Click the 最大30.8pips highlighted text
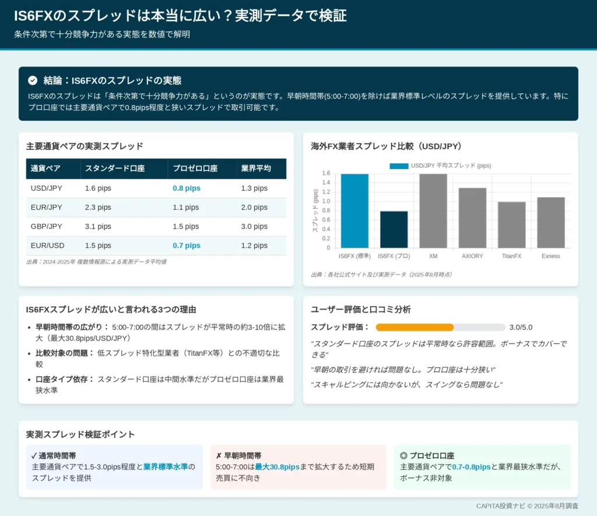The height and width of the screenshot is (516, 597). (277, 467)
